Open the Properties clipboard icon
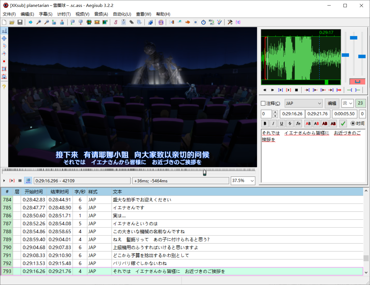This screenshot has width=370, height=285. tap(124, 22)
